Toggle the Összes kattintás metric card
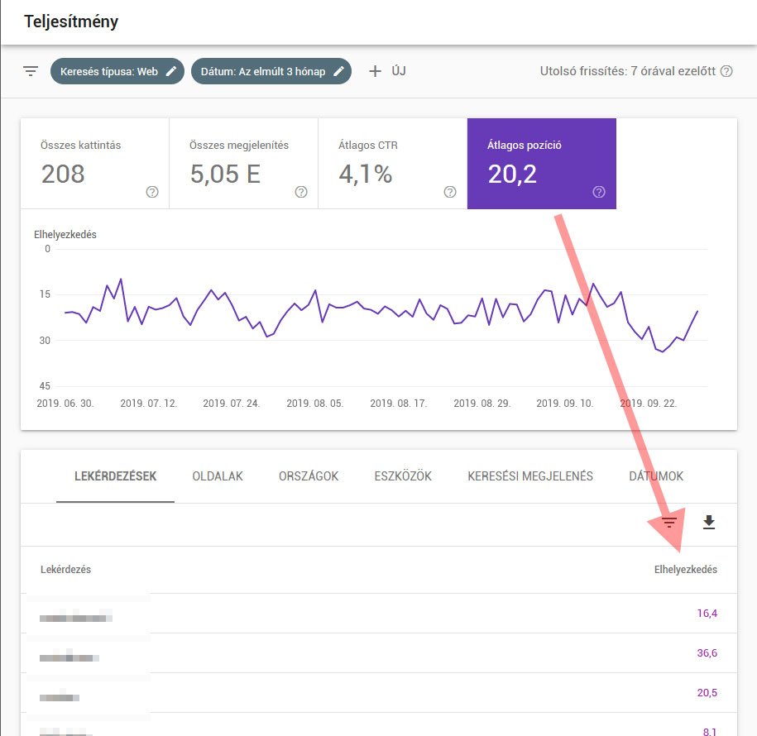 pos(94,163)
